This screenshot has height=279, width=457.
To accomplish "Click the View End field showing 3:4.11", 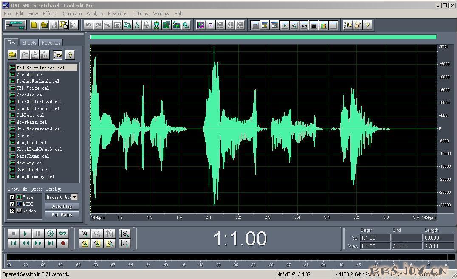I will 407,246.
